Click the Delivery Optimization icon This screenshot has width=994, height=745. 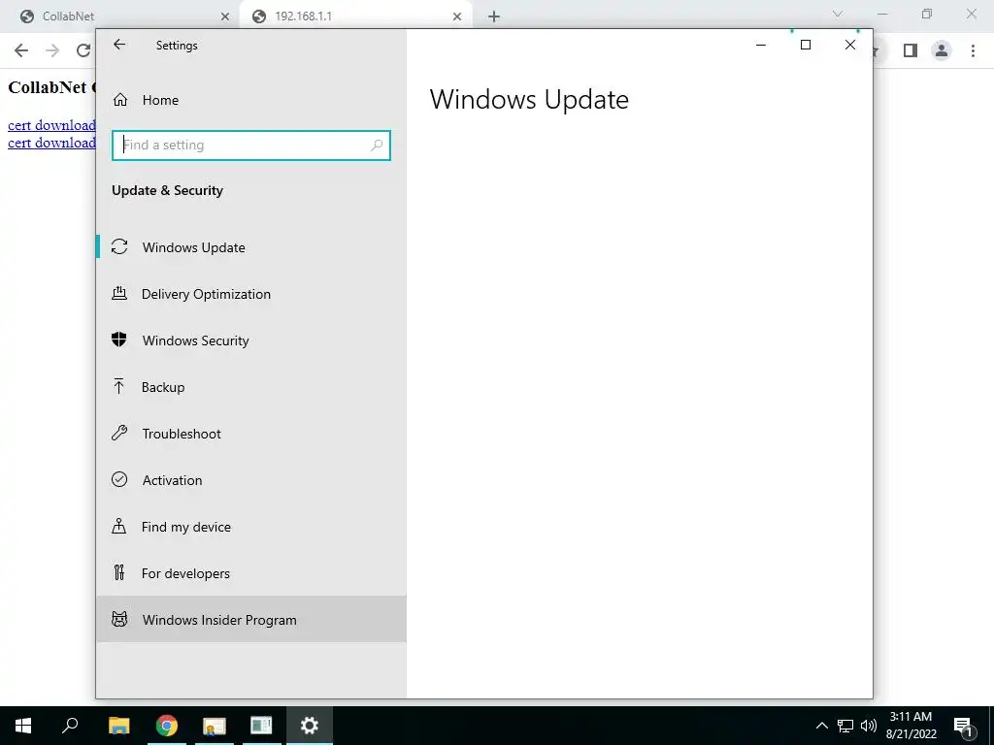click(119, 293)
